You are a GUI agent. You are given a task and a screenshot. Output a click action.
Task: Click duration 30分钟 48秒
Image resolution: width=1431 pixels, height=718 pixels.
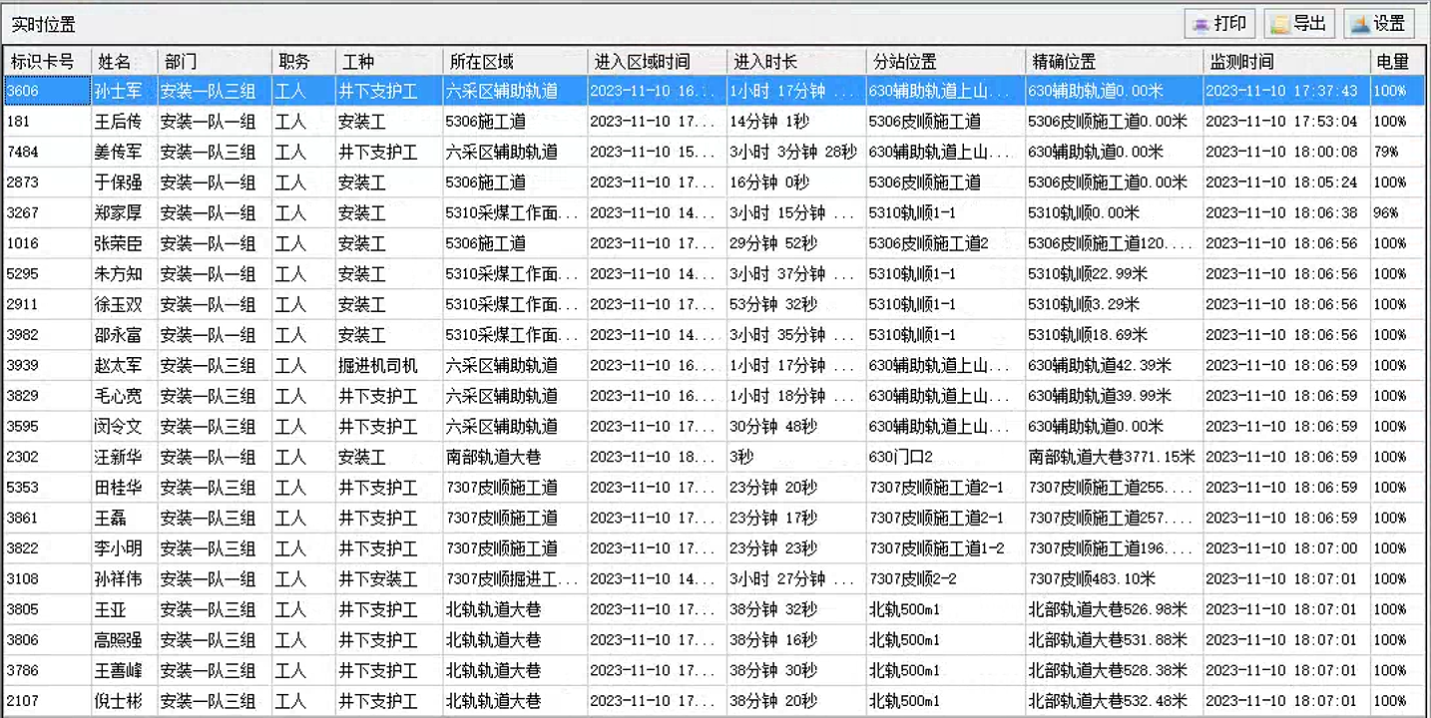click(x=773, y=427)
